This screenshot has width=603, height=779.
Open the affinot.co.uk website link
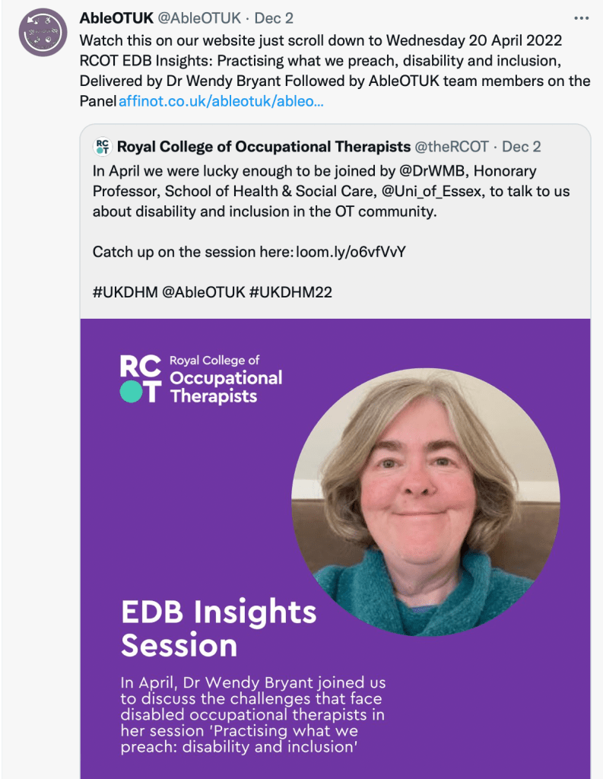[221, 100]
